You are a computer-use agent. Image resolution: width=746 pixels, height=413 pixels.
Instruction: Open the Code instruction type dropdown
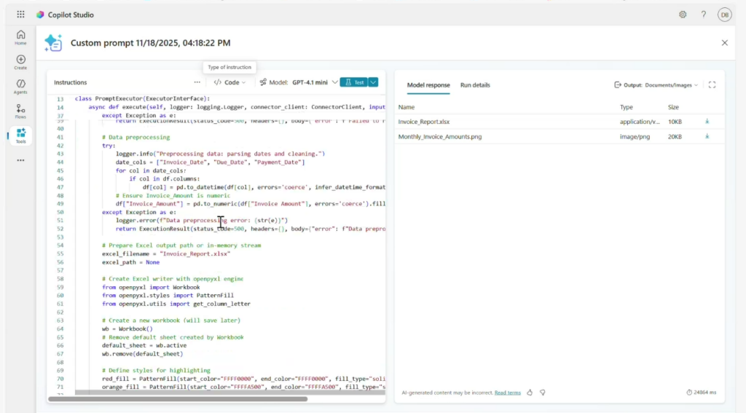(x=229, y=82)
